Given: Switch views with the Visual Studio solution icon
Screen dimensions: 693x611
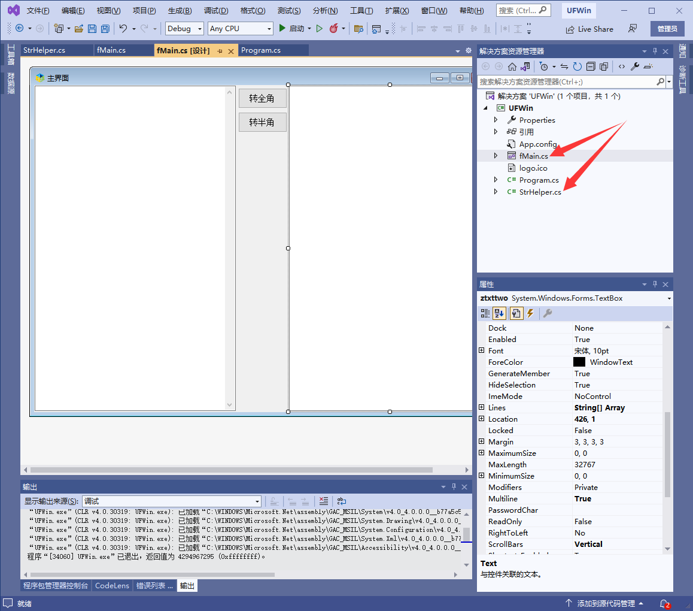Looking at the screenshot, I should click(525, 66).
